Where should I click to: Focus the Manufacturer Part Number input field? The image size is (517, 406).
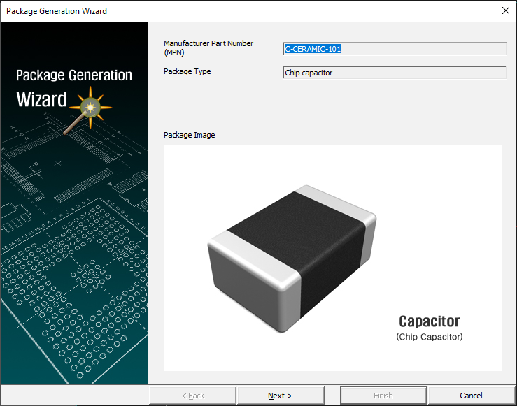coord(394,49)
